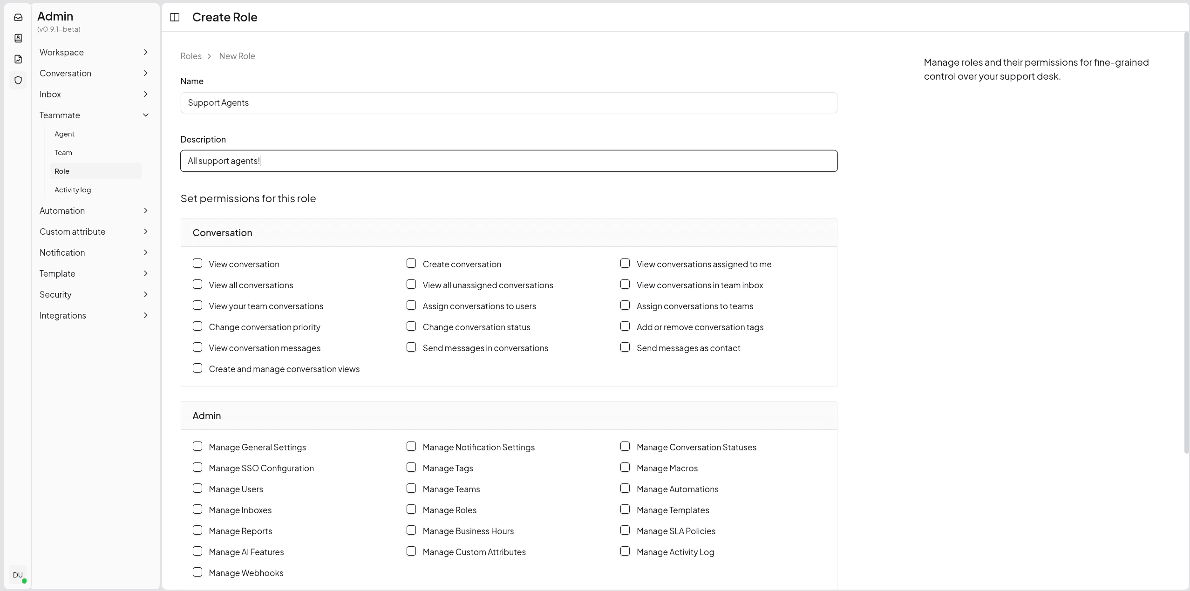Expand the Automation menu section
Viewport: 1190px width, 591px height.
click(146, 211)
